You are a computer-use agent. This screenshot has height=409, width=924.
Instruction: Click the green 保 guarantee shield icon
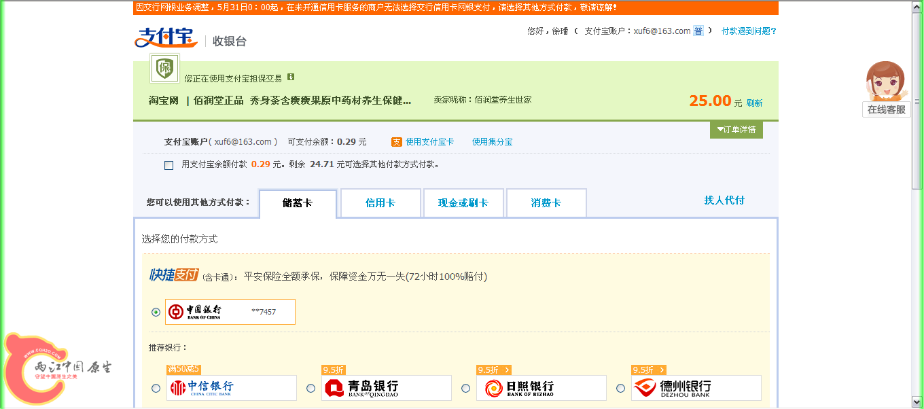click(164, 69)
